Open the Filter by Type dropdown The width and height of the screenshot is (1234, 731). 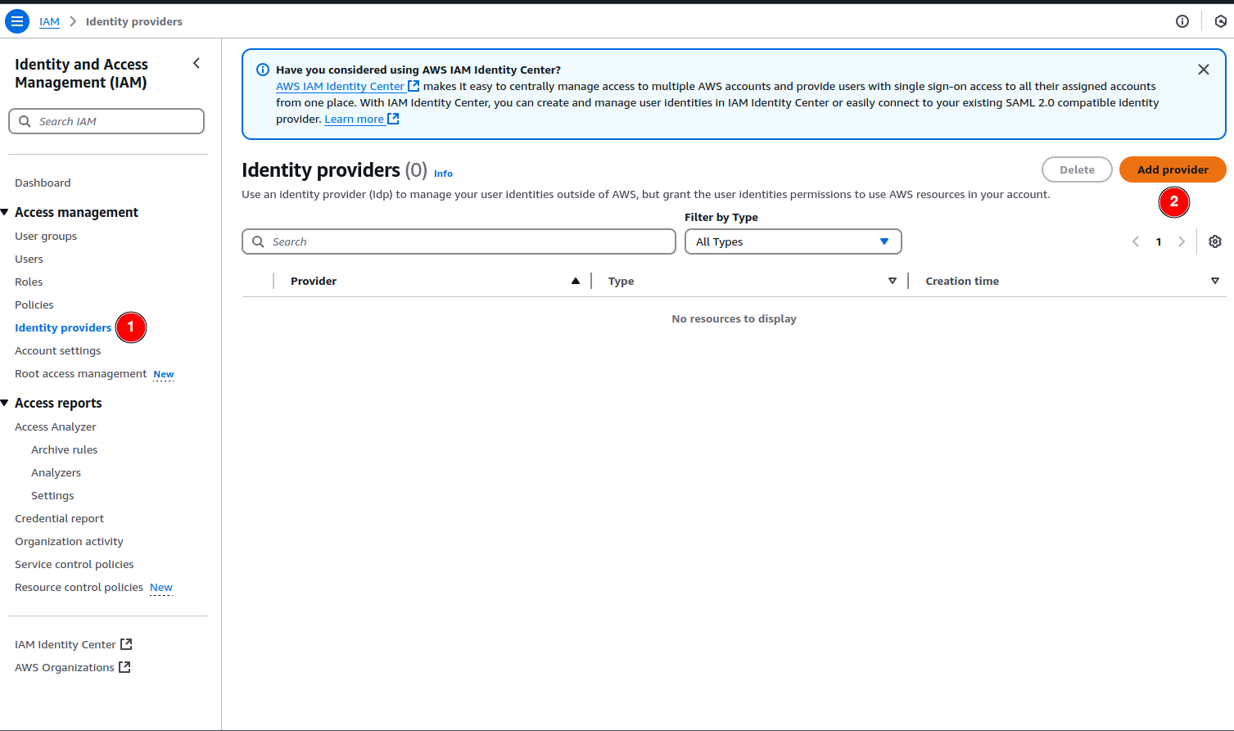(x=793, y=241)
